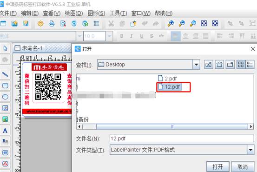Screen dimensions: 257x172
Task: Select the ellipse drawing tool
Action: pyautogui.click(x=5, y=97)
